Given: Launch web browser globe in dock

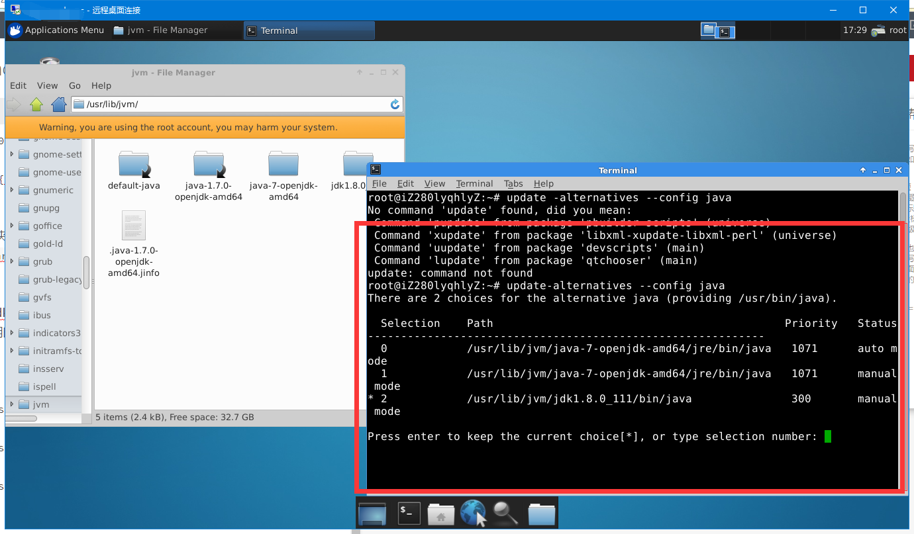Looking at the screenshot, I should click(473, 513).
